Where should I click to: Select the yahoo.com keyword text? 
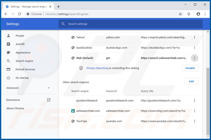(x=113, y=37)
